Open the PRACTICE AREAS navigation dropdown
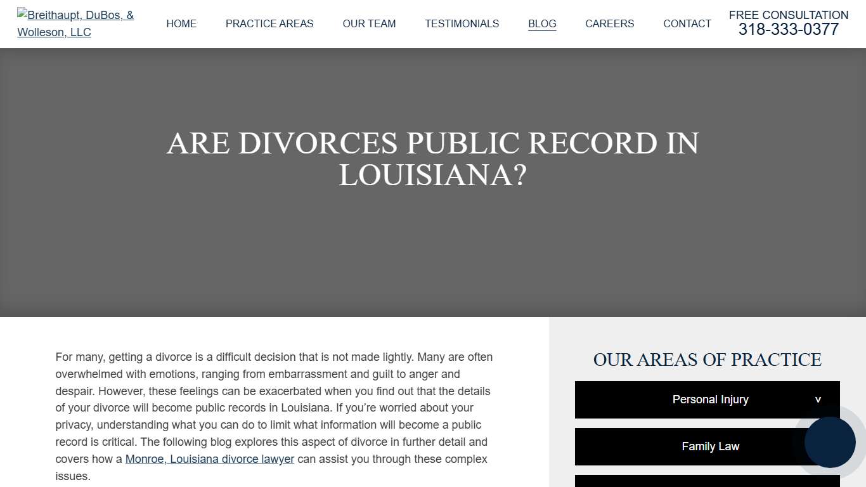Image resolution: width=866 pixels, height=487 pixels. (x=269, y=23)
